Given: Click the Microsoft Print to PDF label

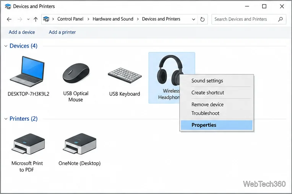Looking at the screenshot, I should tap(27, 167).
